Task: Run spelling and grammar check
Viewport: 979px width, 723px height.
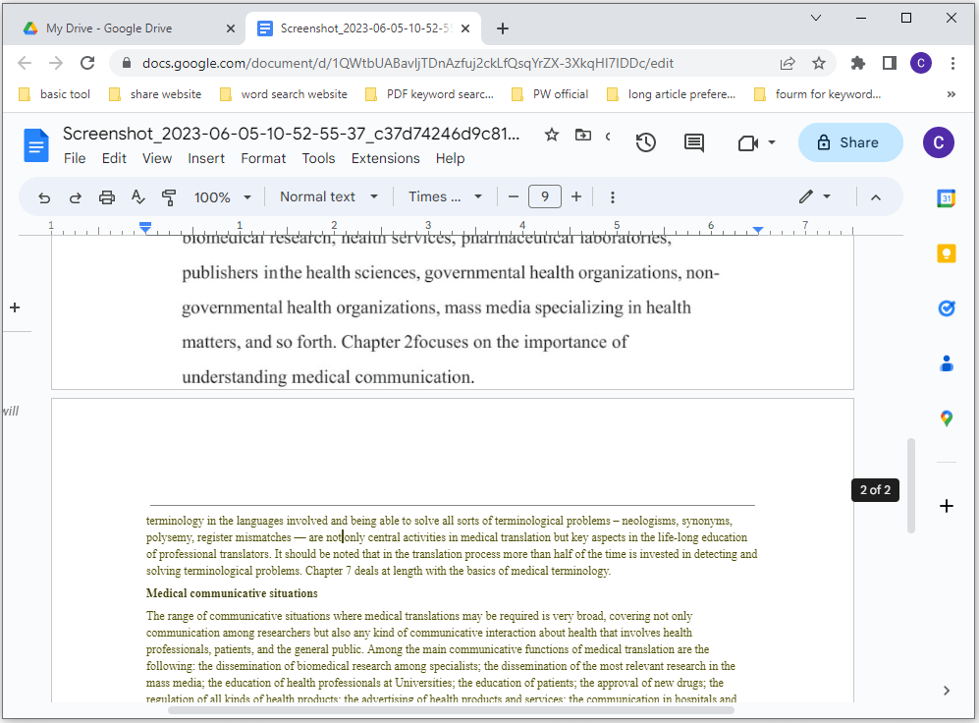Action: [x=138, y=197]
